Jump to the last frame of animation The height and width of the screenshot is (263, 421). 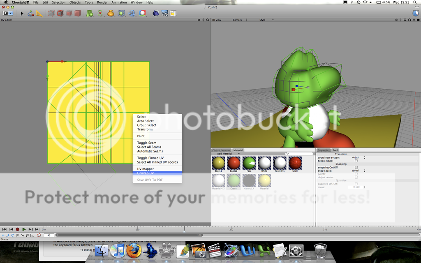click(37, 229)
